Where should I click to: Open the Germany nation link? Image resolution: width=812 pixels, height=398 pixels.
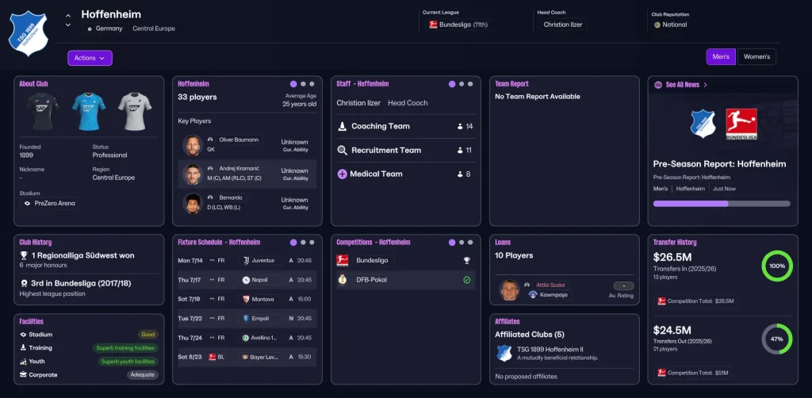(105, 29)
